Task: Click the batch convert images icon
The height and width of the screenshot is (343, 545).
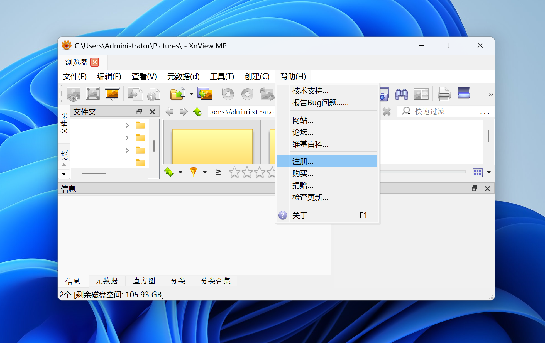Action: coord(205,94)
